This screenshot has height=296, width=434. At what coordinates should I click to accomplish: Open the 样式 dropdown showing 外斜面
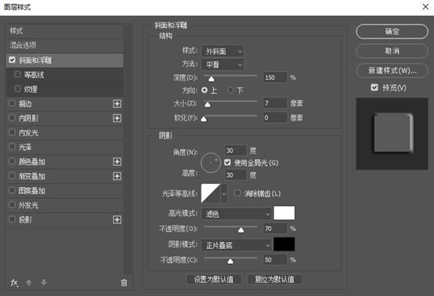[x=222, y=51]
